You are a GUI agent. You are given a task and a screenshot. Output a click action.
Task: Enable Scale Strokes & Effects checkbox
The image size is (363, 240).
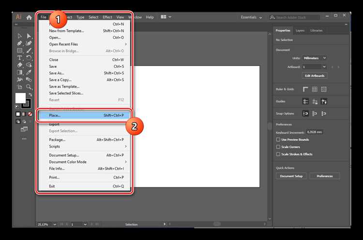278,154
